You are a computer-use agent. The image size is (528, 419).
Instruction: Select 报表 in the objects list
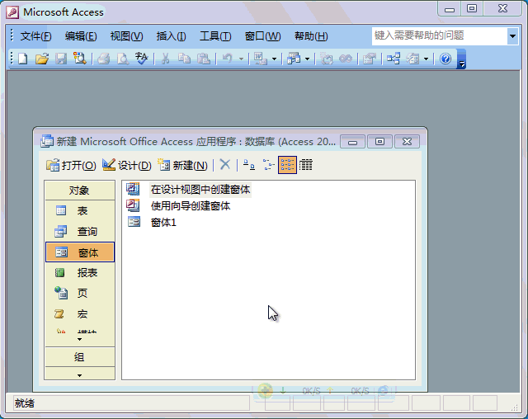click(x=79, y=273)
